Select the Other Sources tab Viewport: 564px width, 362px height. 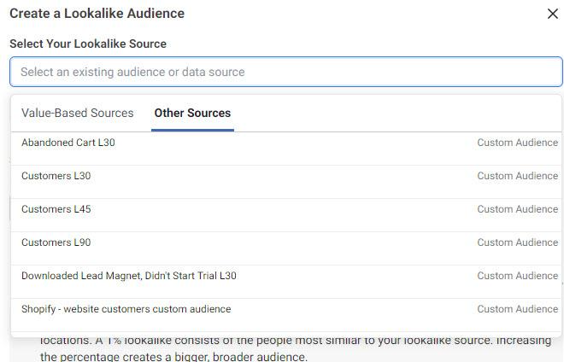click(x=192, y=113)
